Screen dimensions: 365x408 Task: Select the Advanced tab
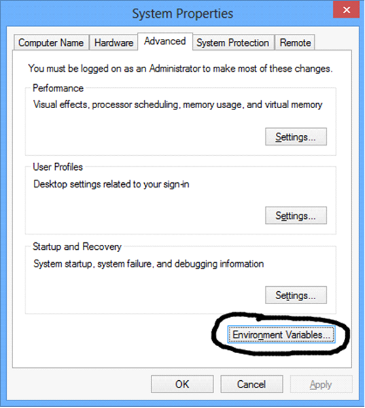(x=165, y=41)
